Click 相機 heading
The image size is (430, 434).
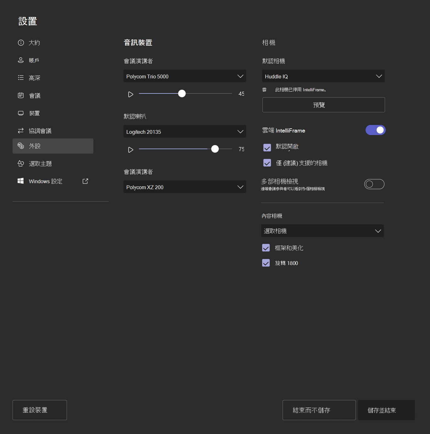[269, 43]
